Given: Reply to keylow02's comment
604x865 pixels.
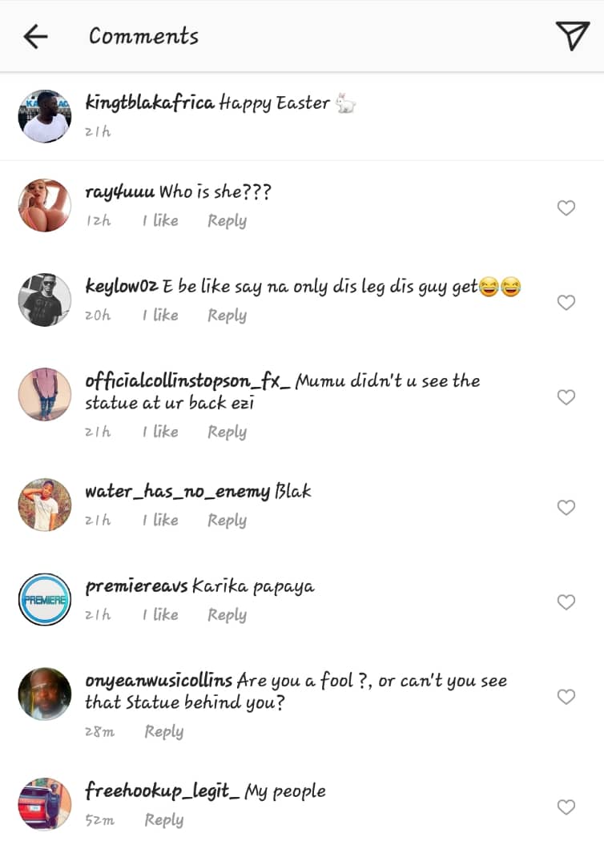Looking at the screenshot, I should pyautogui.click(x=227, y=316).
